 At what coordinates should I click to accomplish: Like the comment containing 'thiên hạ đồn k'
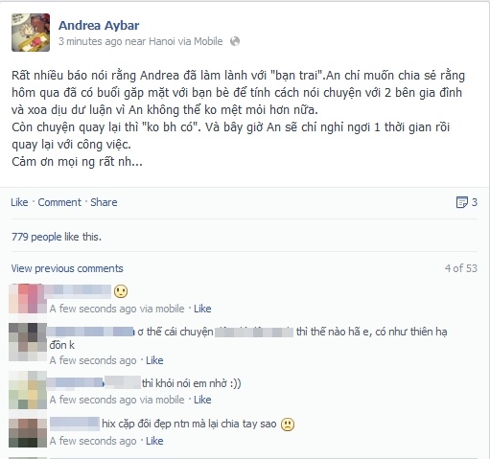(x=154, y=360)
